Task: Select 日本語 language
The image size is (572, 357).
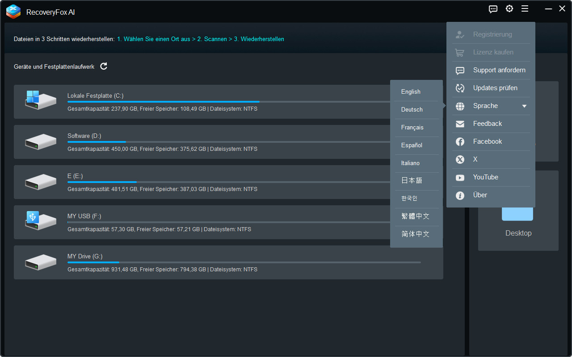Action: pos(416,181)
